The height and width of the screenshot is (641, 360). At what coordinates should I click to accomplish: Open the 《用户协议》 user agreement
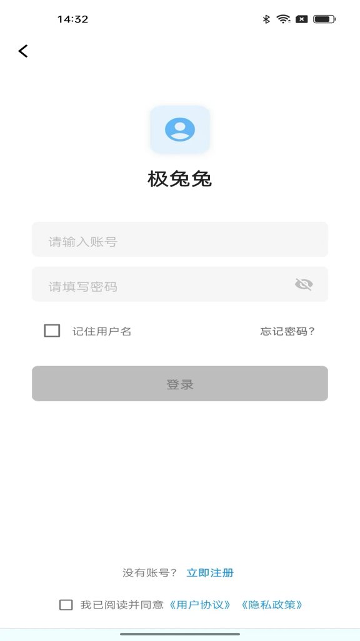[201, 605]
